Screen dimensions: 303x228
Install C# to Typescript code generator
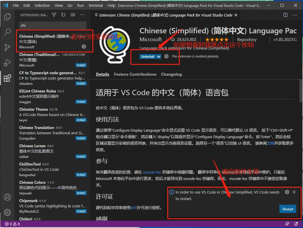[x=81, y=83]
